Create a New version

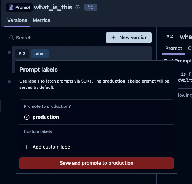[129, 38]
